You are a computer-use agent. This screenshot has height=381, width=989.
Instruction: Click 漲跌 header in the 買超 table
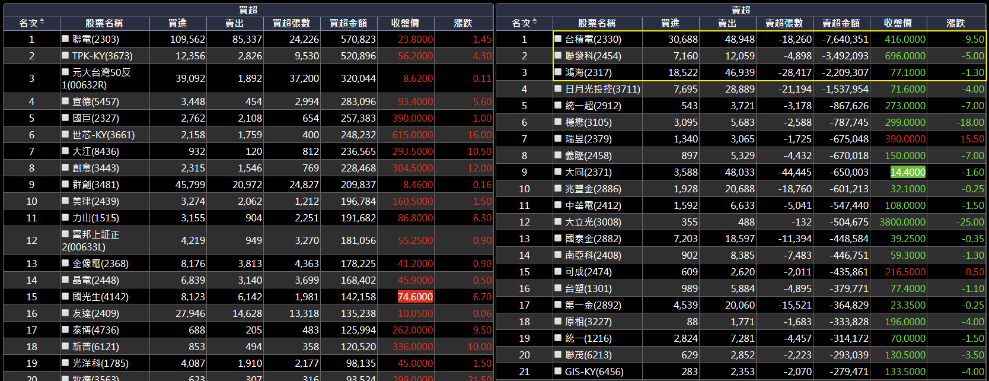point(463,23)
